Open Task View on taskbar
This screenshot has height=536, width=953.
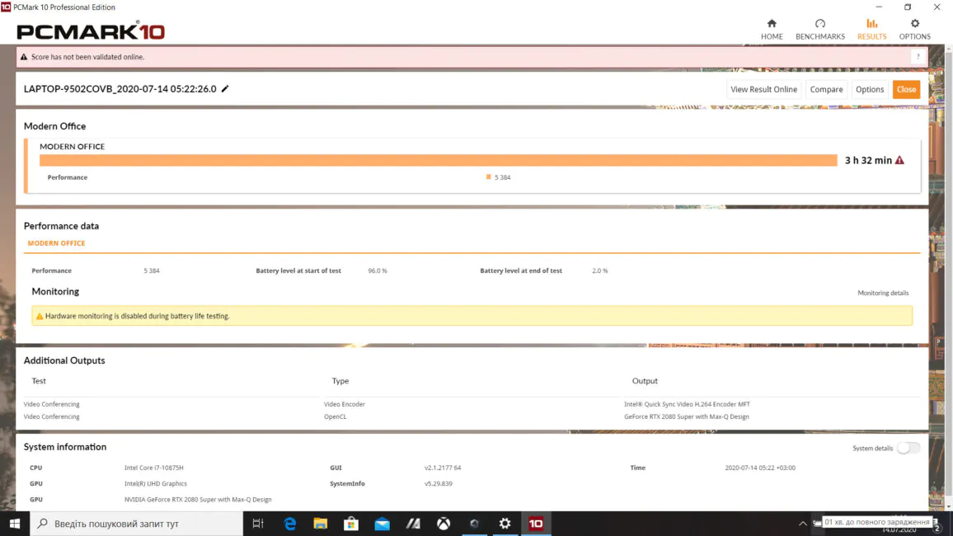click(x=258, y=524)
